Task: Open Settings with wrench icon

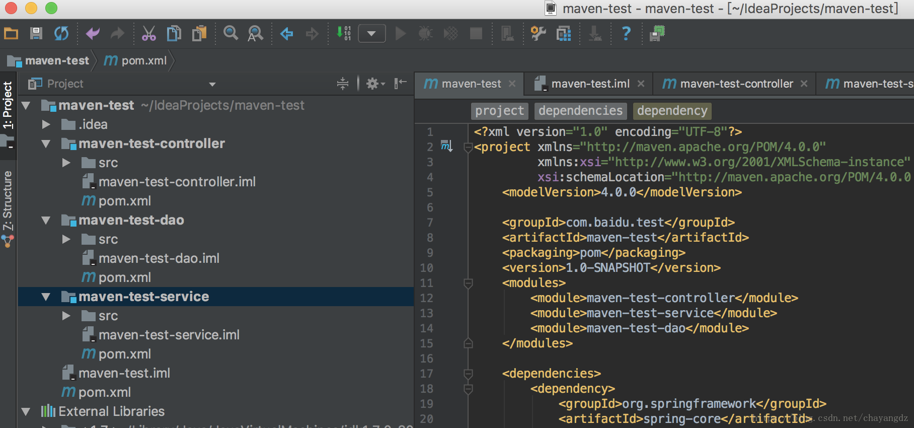Action: click(539, 34)
